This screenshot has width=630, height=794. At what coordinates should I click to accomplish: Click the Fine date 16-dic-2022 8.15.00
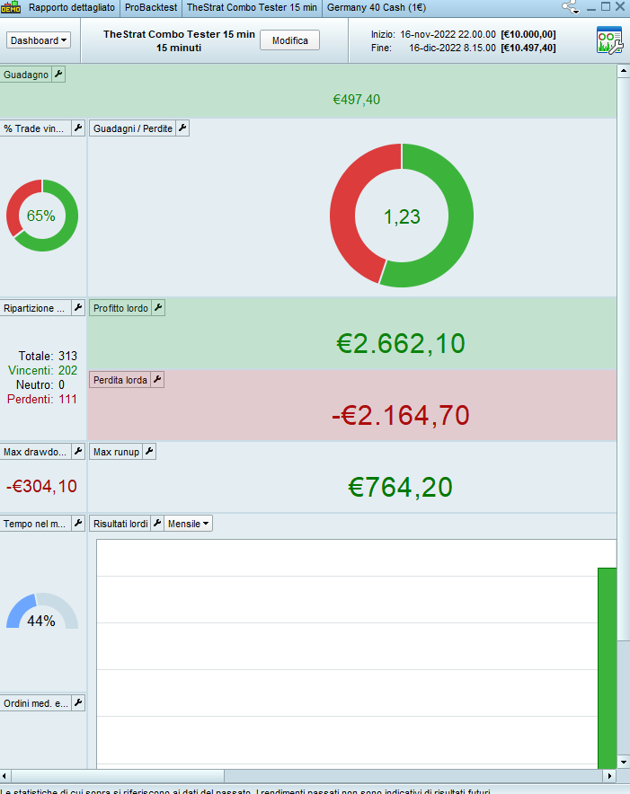tap(452, 49)
